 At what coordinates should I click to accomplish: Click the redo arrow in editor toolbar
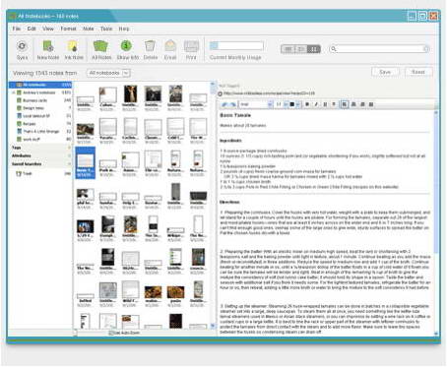pyautogui.click(x=232, y=104)
